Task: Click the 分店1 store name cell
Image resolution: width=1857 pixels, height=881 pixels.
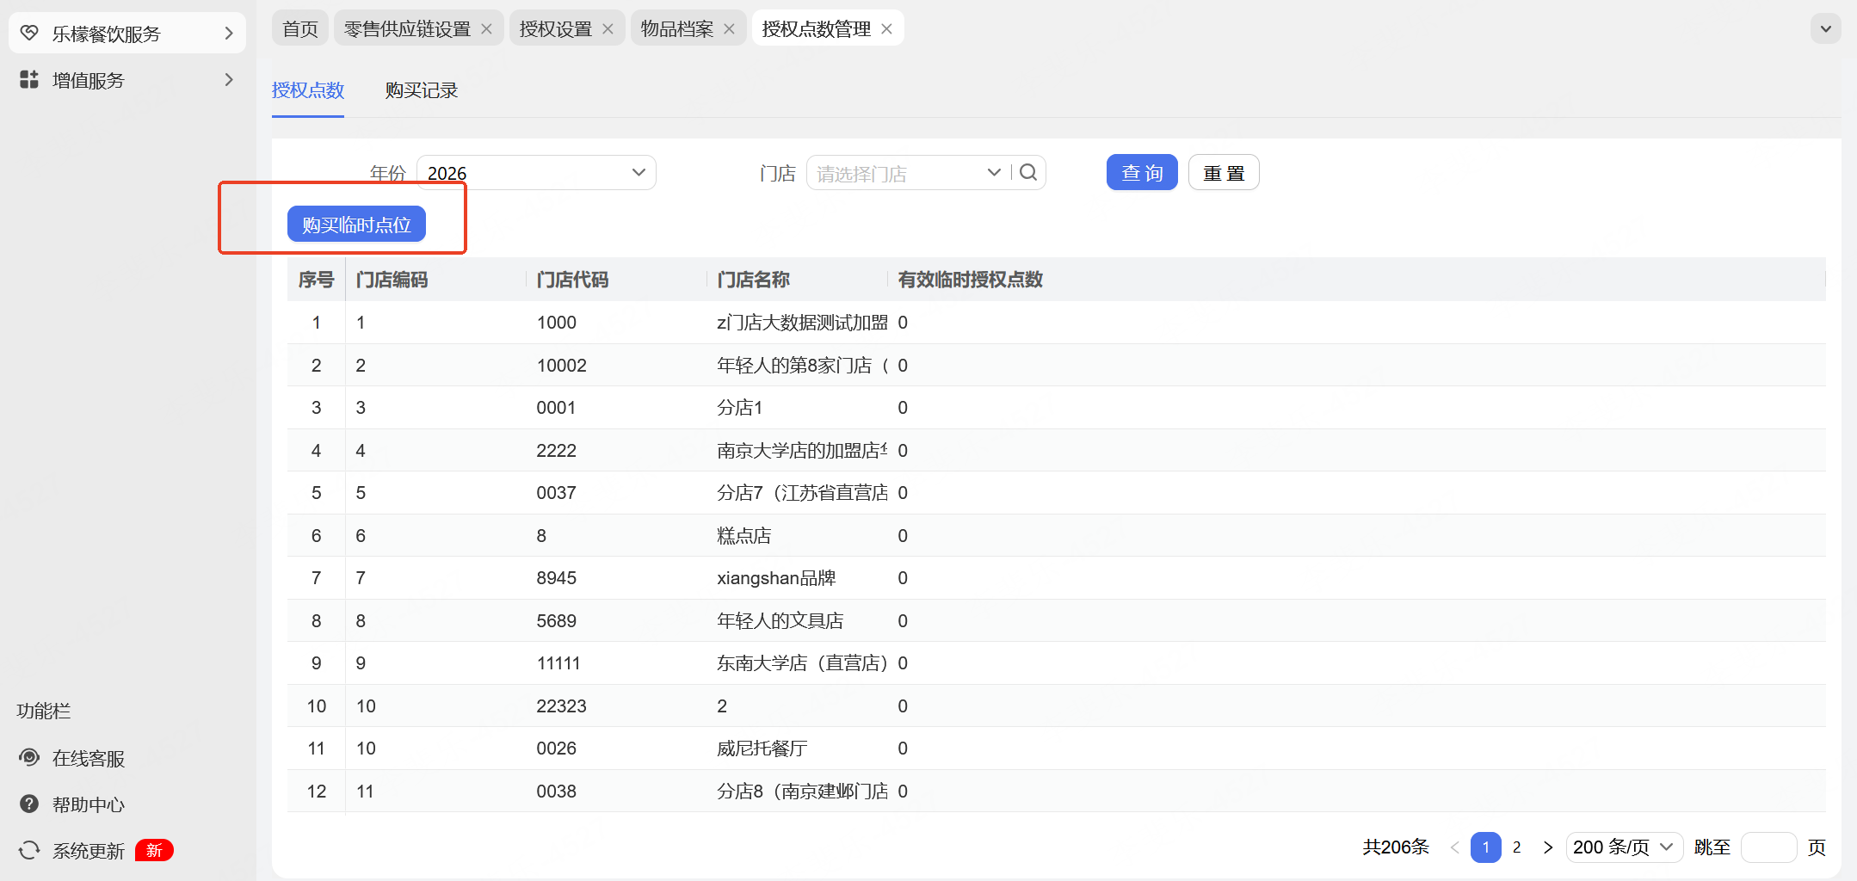Action: point(740,408)
